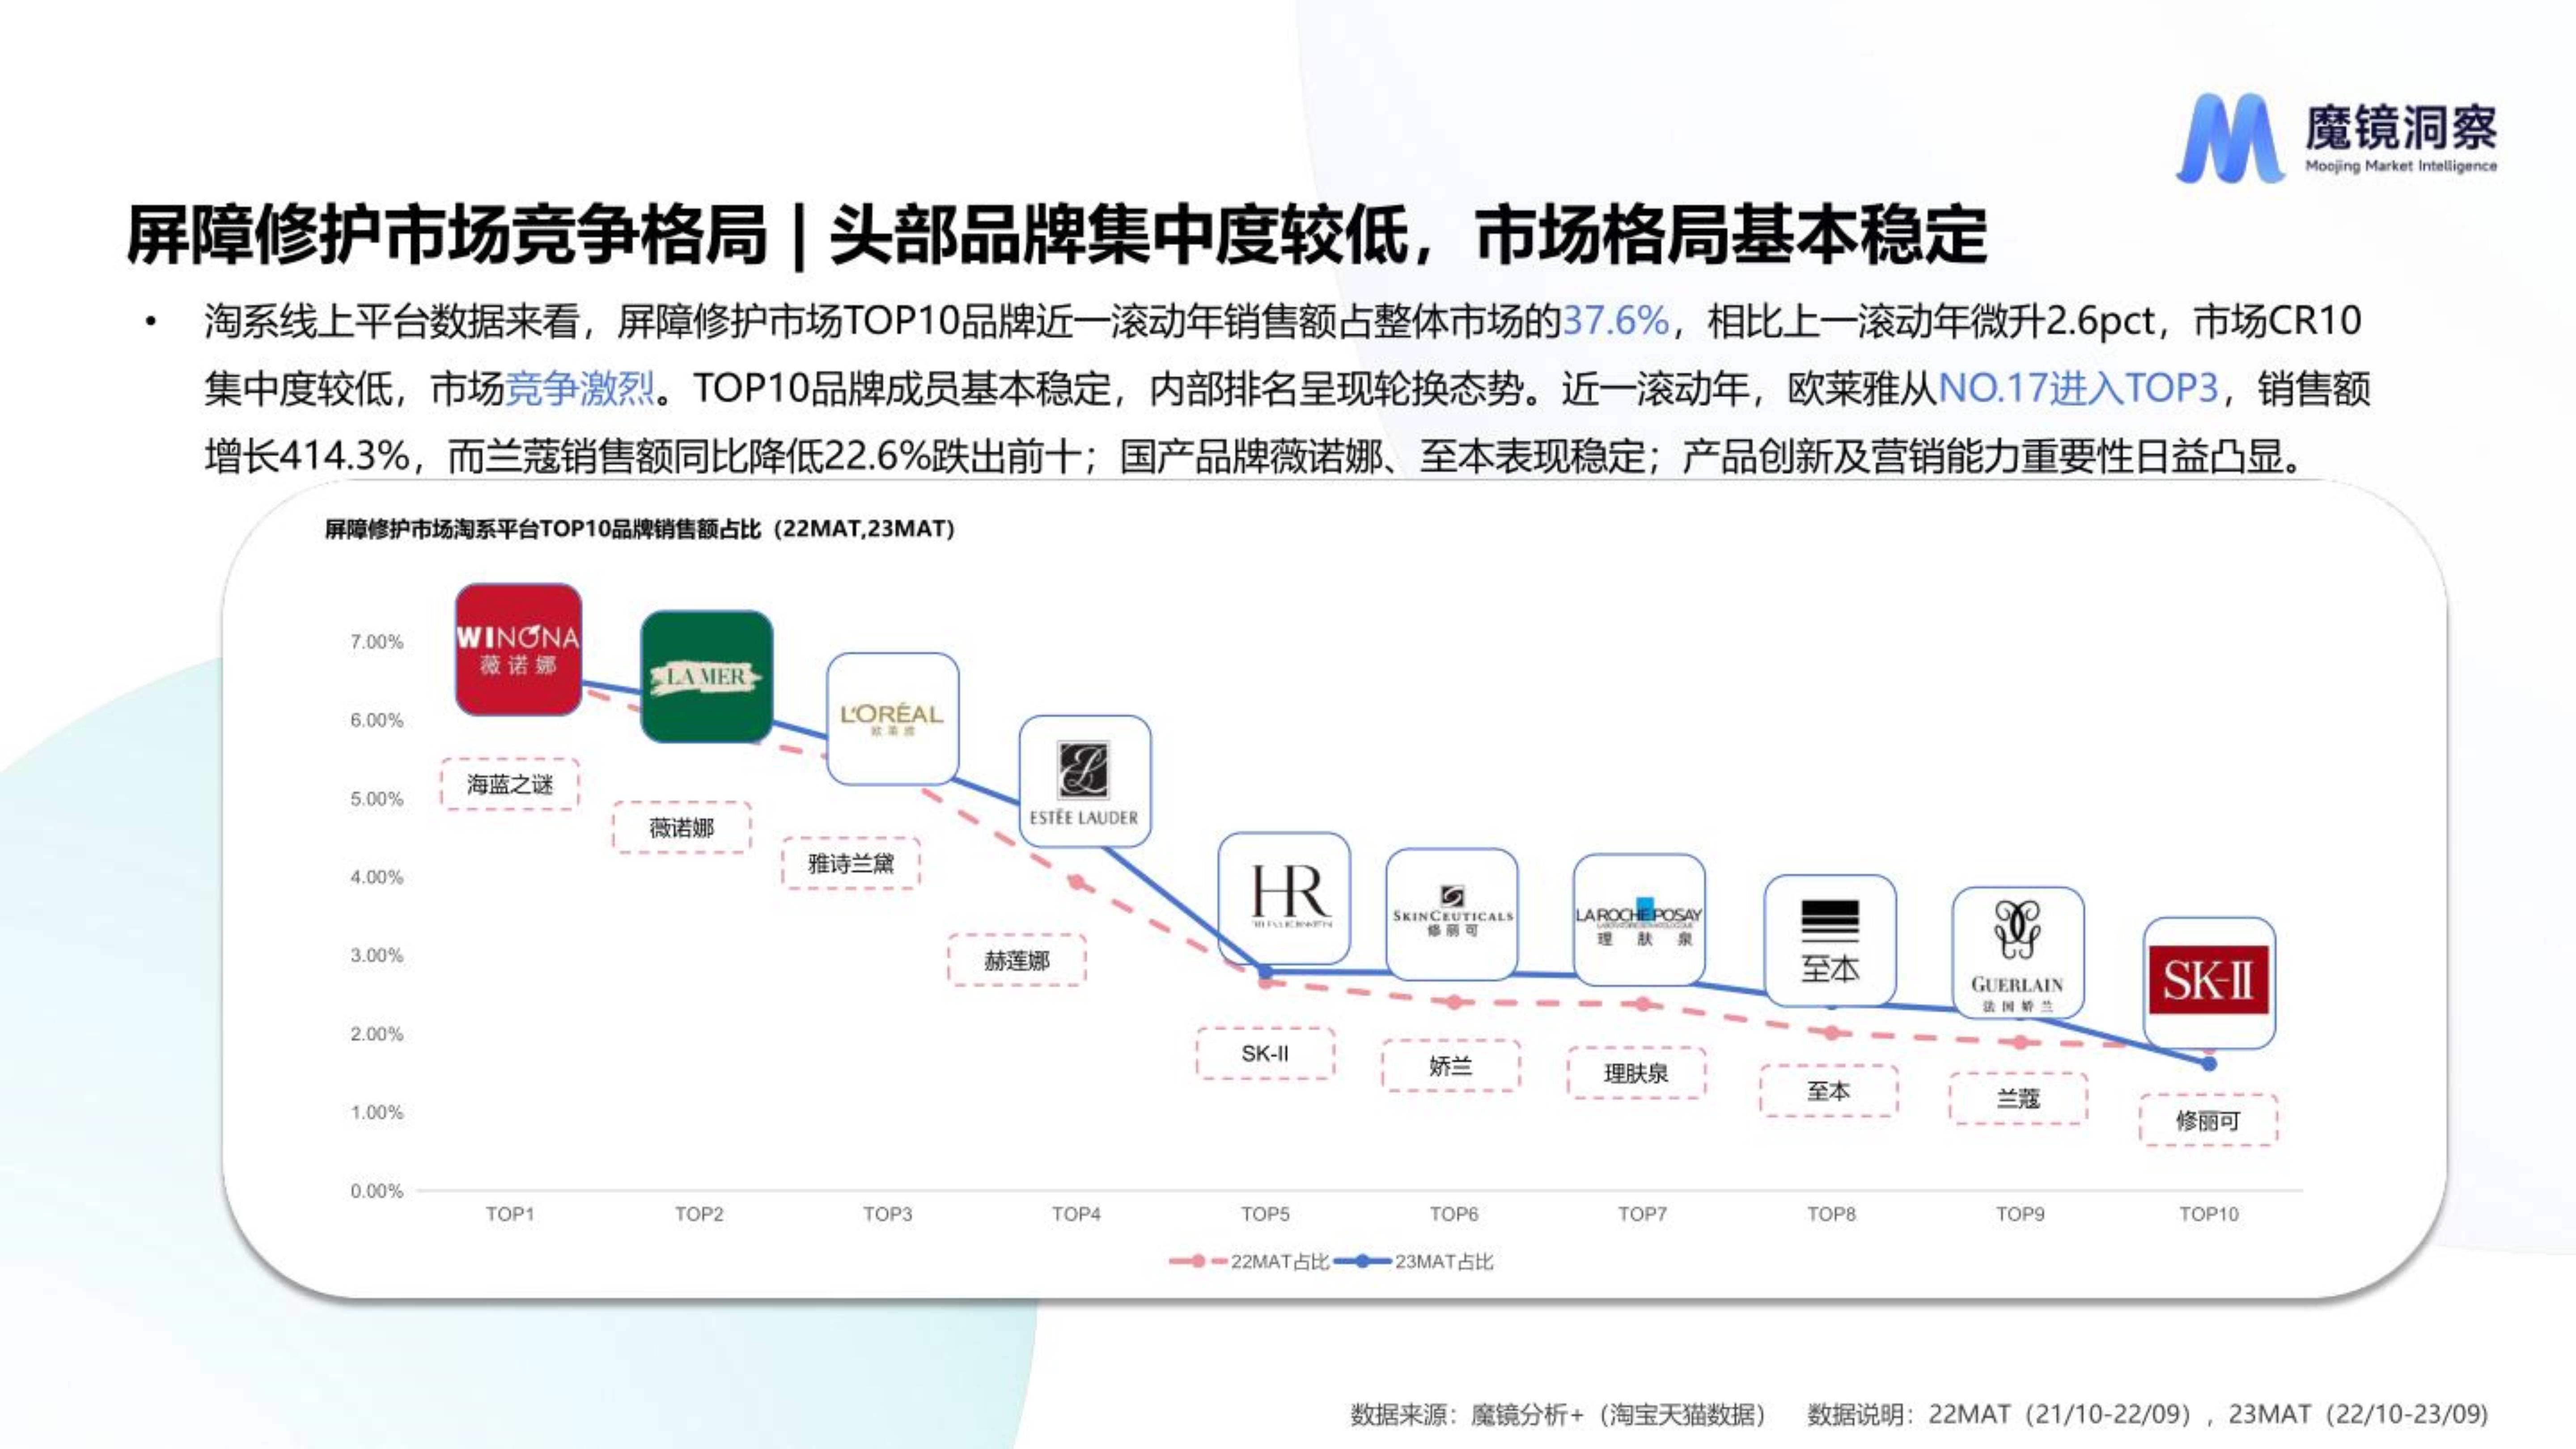Click the SkinCeuticals logo tile
Viewport: 2576px width, 1449px height.
(x=1452, y=914)
